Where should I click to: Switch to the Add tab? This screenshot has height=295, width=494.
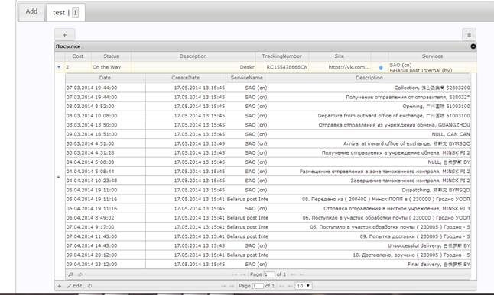[31, 11]
